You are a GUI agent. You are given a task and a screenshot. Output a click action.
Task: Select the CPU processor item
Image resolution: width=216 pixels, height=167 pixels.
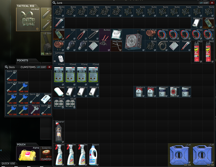[x=116, y=34]
